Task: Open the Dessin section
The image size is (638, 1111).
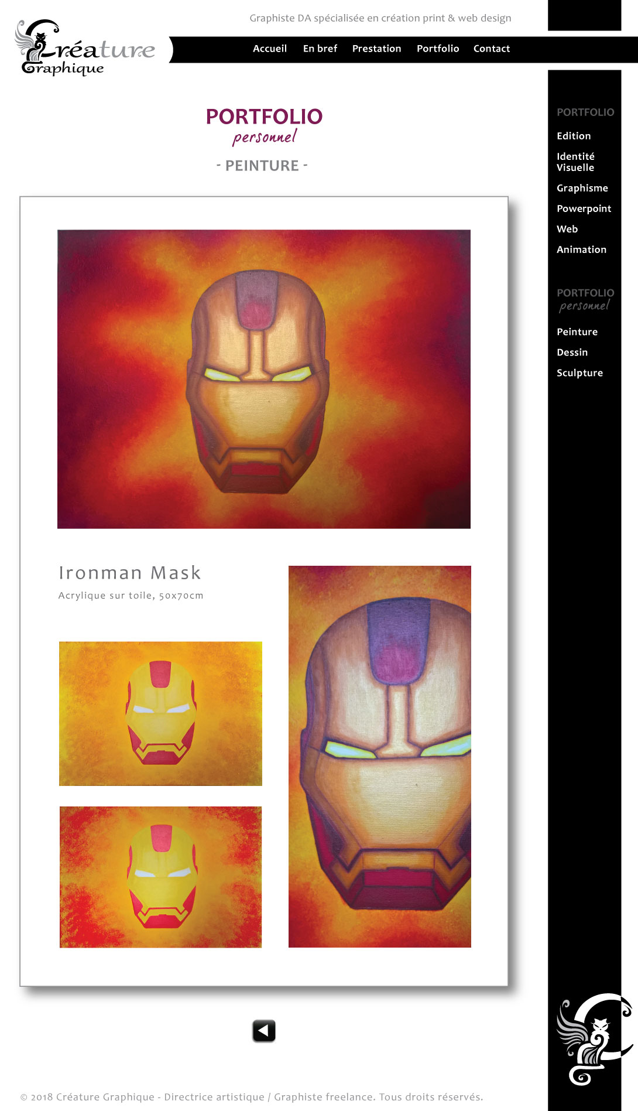Action: (x=572, y=353)
